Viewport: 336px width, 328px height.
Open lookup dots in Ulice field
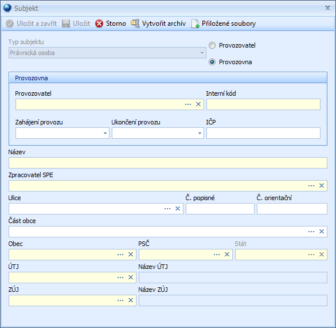(x=167, y=209)
